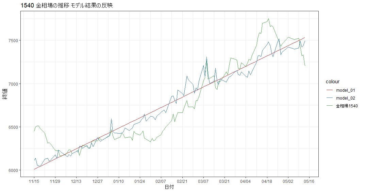Click the blue model_02 spike near 03/07
Image resolution: width=366 pixels, height=192 pixels.
(206, 57)
